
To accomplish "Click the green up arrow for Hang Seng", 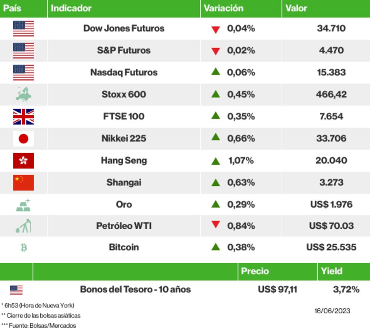I will pyautogui.click(x=216, y=161).
